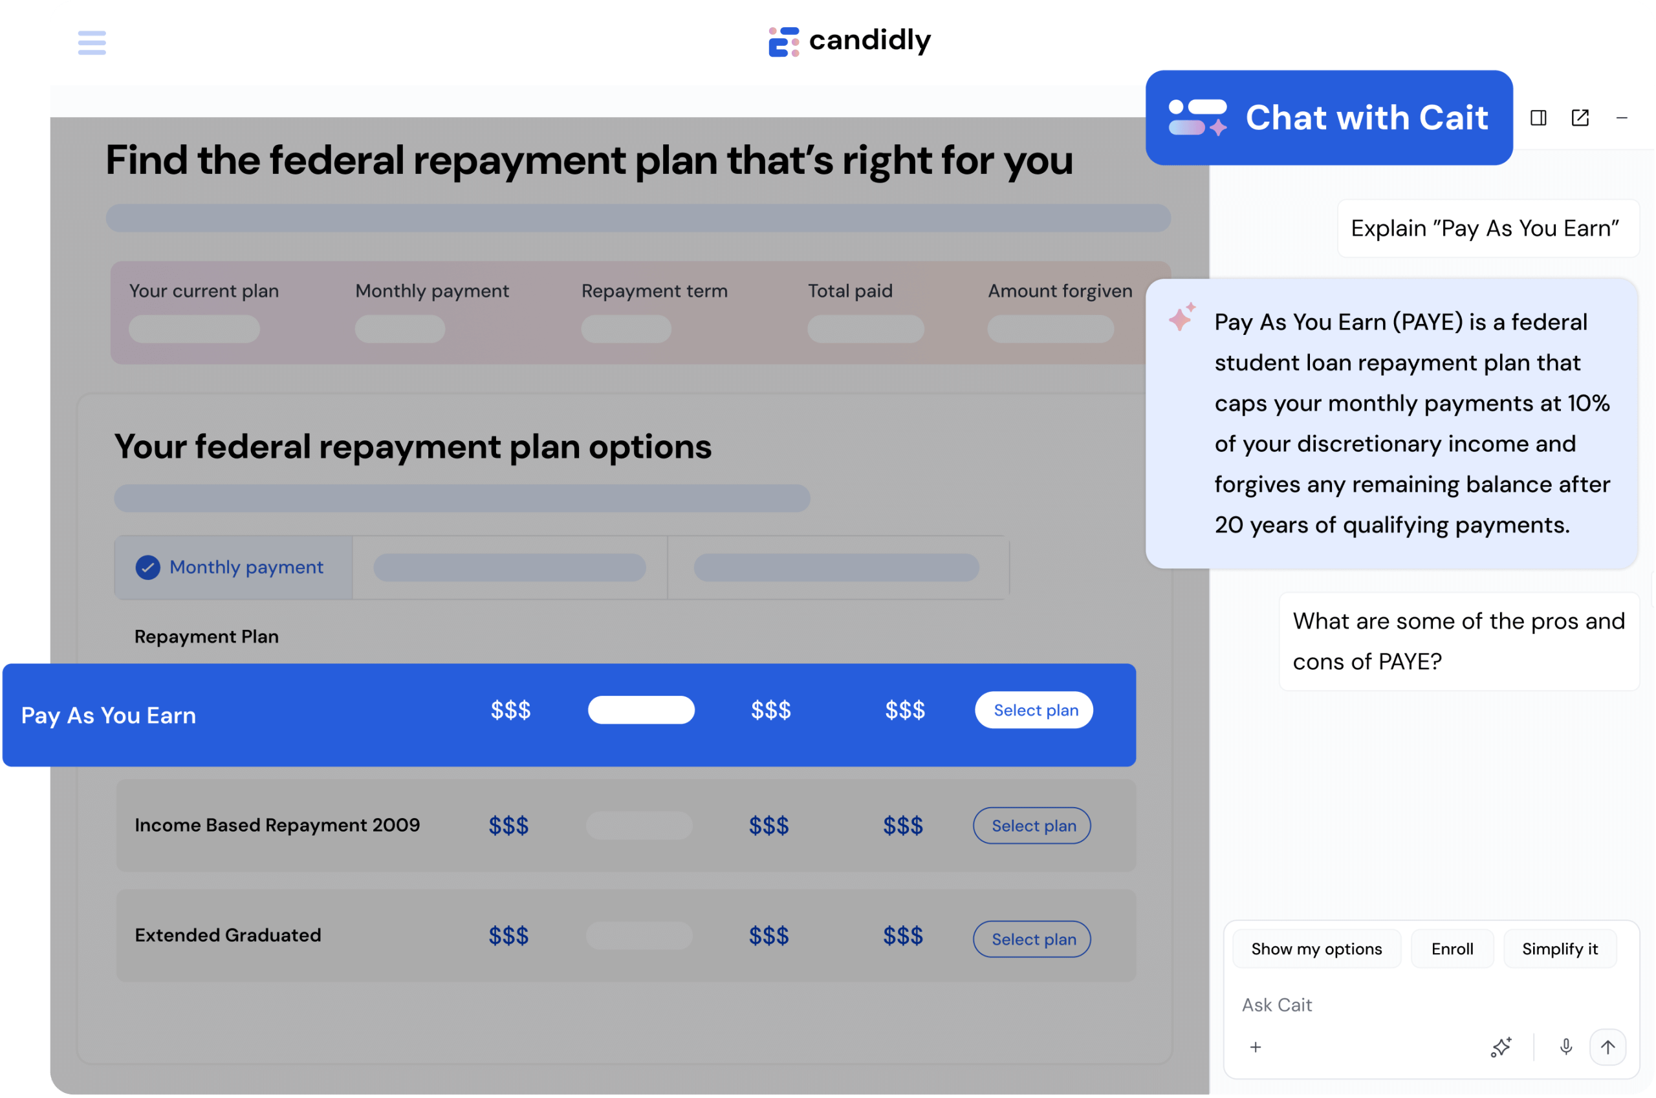Click the Chat with Cait header
The image size is (1656, 1098).
(x=1329, y=118)
